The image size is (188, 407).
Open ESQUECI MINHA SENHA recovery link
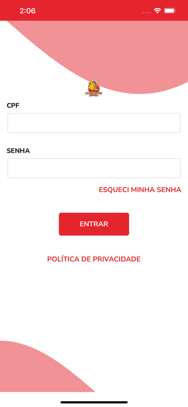click(140, 189)
